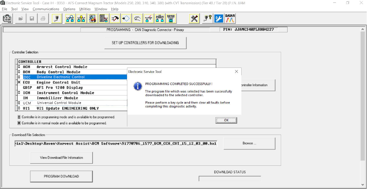Click View Download File Information button
Screen dimensions: 367x189
coord(61,158)
